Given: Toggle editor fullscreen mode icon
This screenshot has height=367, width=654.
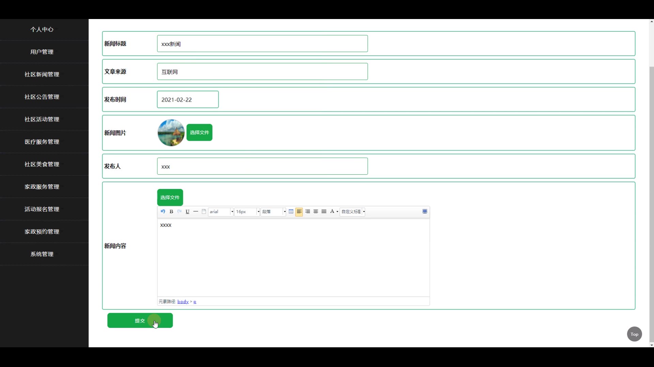Looking at the screenshot, I should click(x=425, y=211).
